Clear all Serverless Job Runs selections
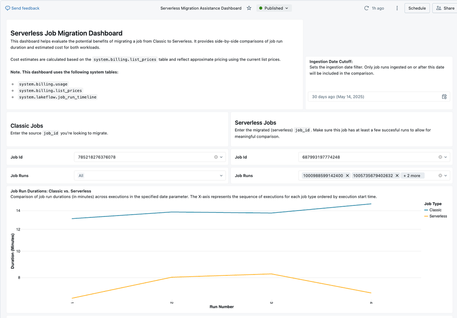The height and width of the screenshot is (318, 457). [441, 176]
